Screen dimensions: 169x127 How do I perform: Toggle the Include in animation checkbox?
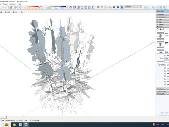click(x=165, y=55)
